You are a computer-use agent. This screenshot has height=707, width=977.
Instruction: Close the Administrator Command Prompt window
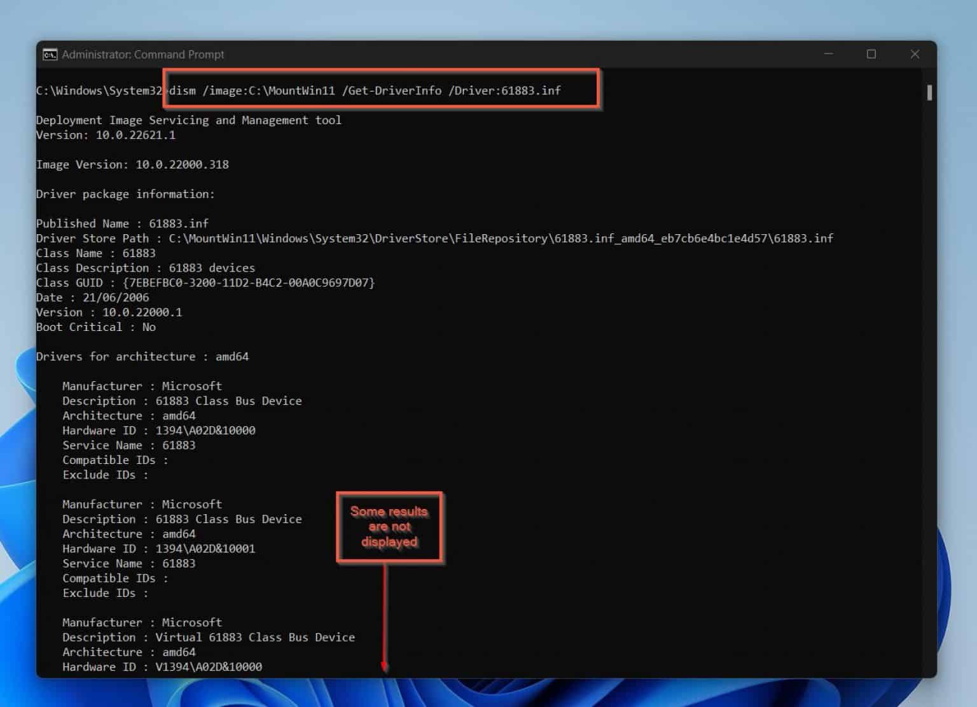915,54
